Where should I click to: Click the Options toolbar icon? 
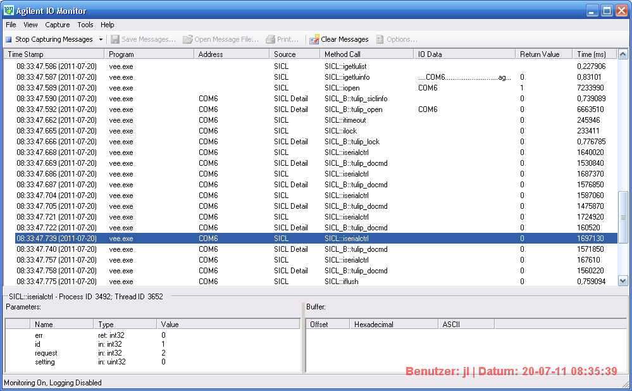pos(380,39)
